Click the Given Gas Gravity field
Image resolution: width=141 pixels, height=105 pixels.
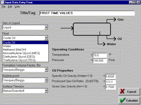pos(110,87)
